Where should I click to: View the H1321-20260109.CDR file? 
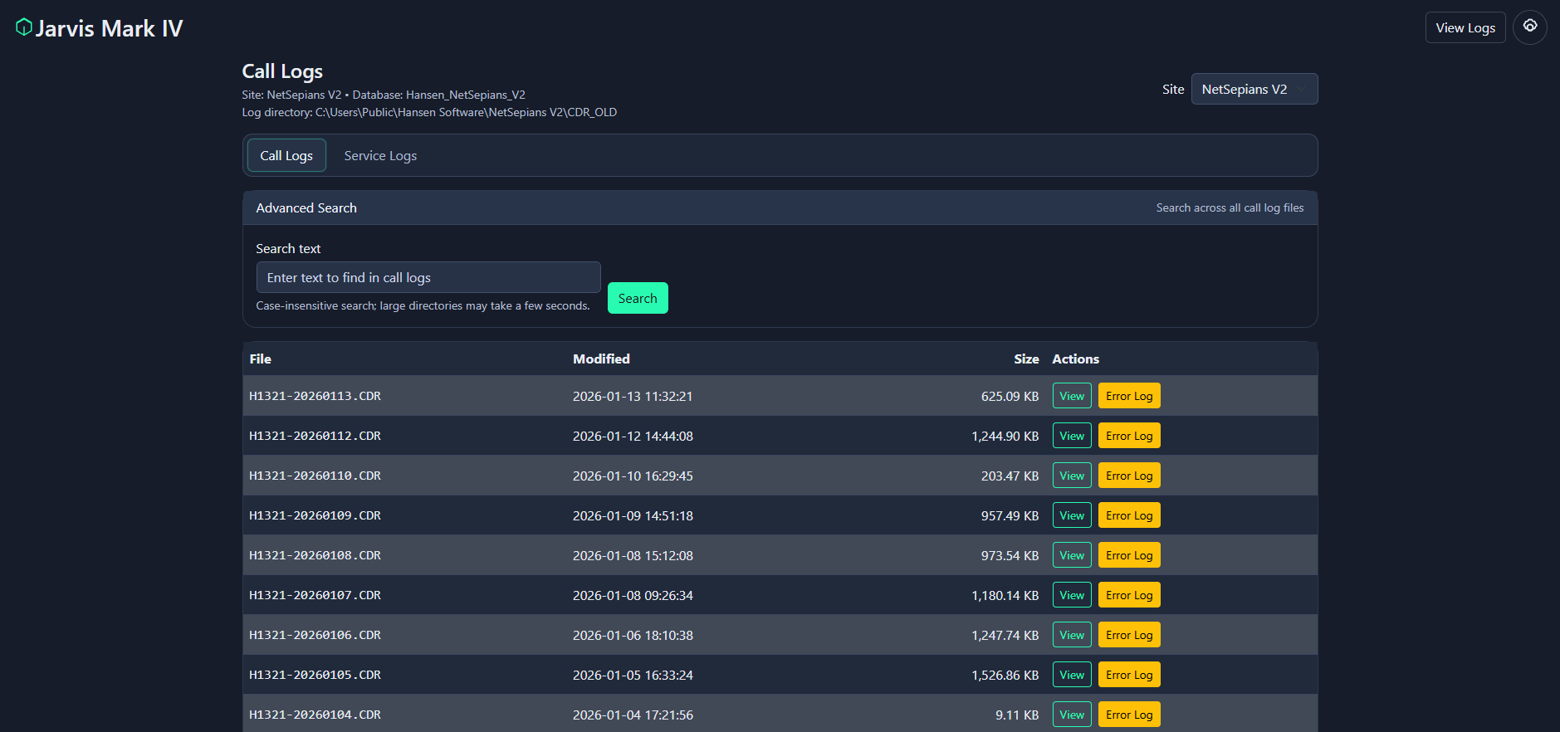1071,516
